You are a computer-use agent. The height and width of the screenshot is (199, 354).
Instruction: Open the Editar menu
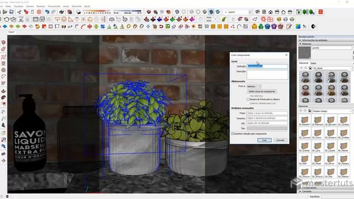(8, 6)
